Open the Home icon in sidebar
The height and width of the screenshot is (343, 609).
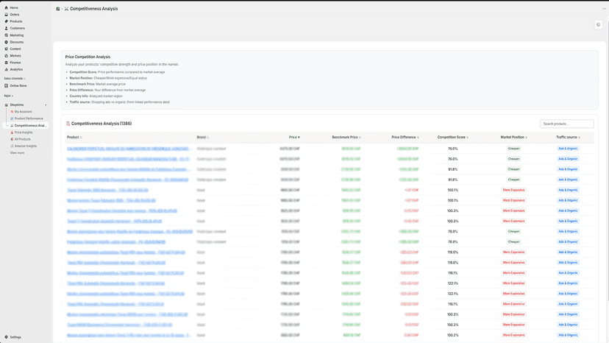click(x=6, y=8)
